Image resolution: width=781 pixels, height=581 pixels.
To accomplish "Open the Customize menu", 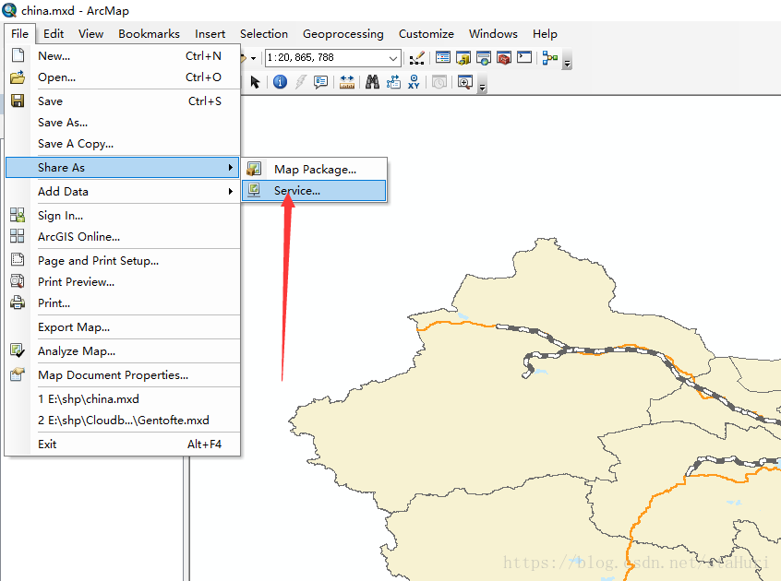I will (427, 34).
